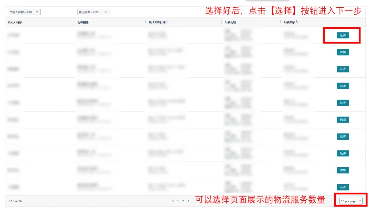This screenshot has width=371, height=208.
Task: Open the 配送服务 filter dropdown
Action: [93, 12]
